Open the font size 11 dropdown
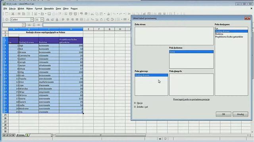The width and height of the screenshot is (254, 142). [x=42, y=20]
